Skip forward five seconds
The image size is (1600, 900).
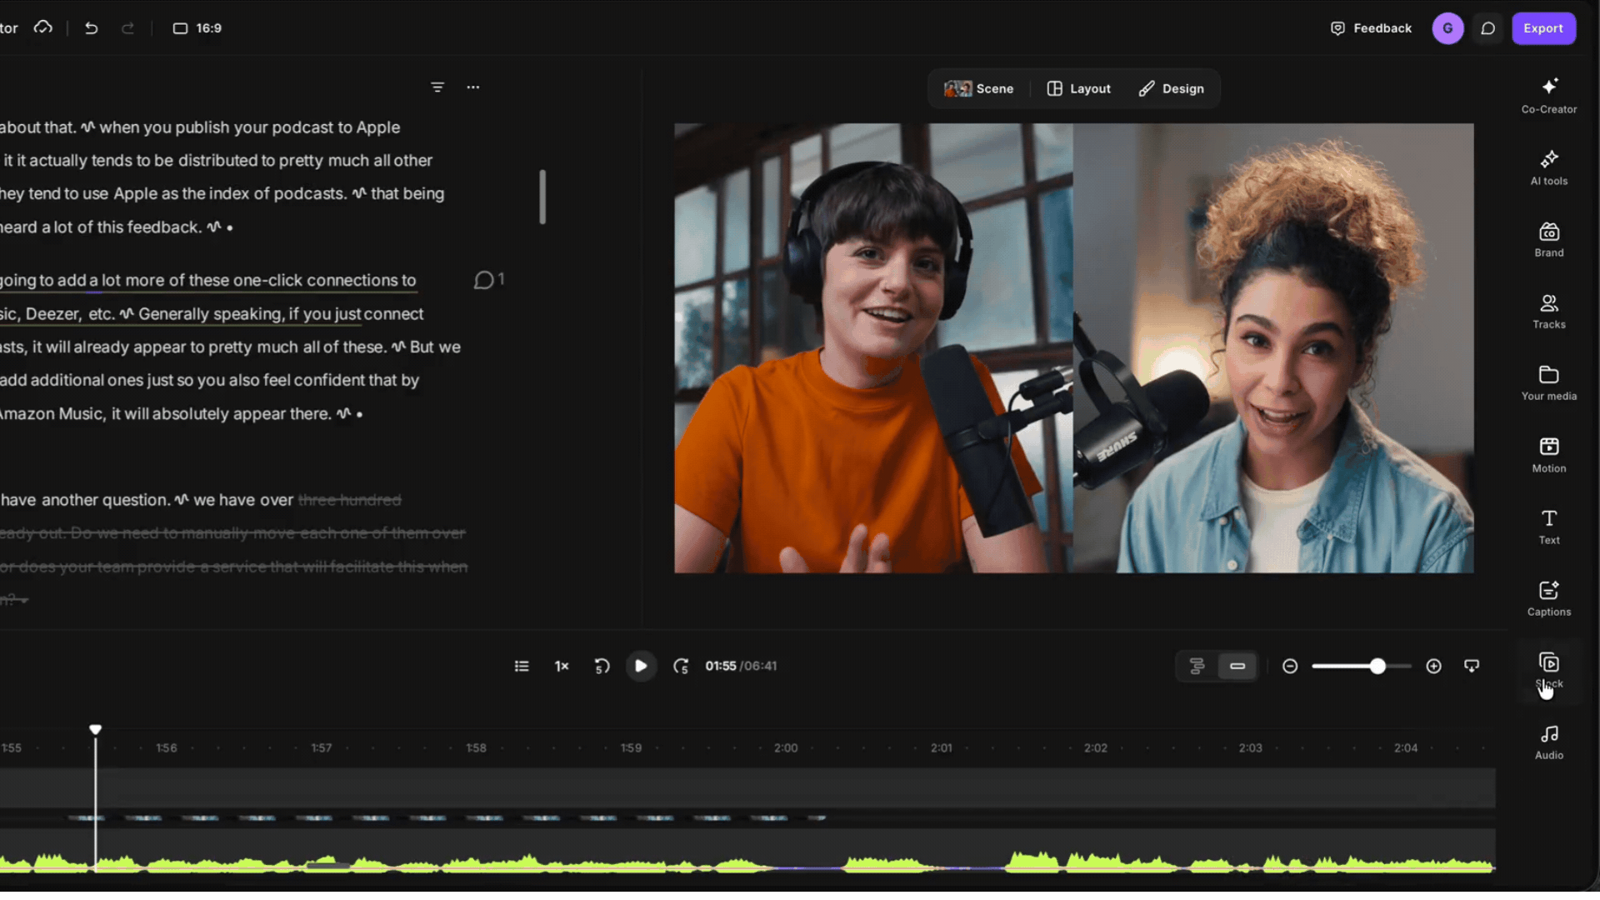click(x=681, y=666)
